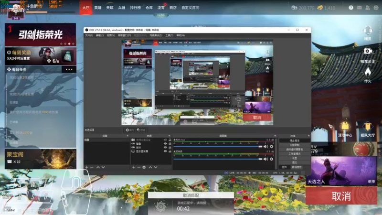Remove scene with the minus icon
The image size is (382, 215).
pos(92,167)
